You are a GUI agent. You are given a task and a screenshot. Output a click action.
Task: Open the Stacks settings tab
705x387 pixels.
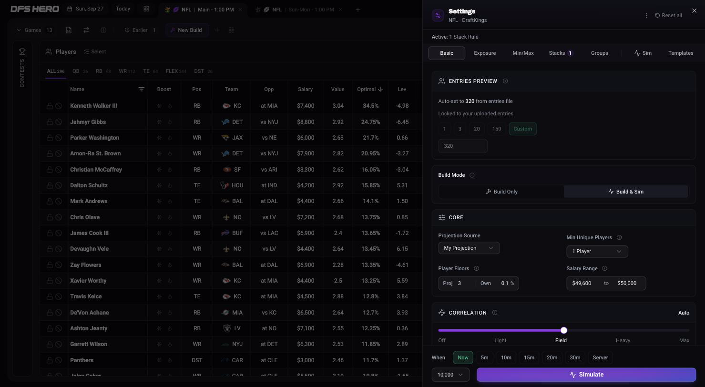[561, 53]
